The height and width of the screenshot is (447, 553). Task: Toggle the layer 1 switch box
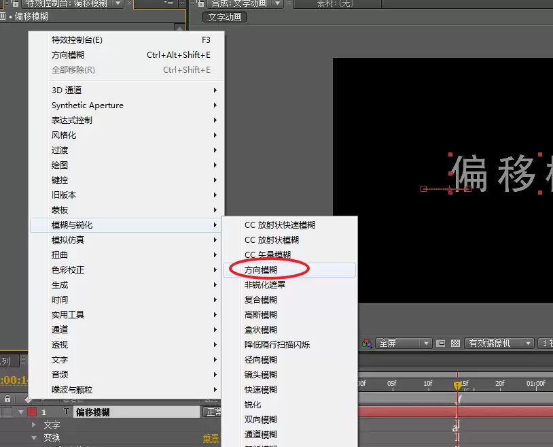7,412
